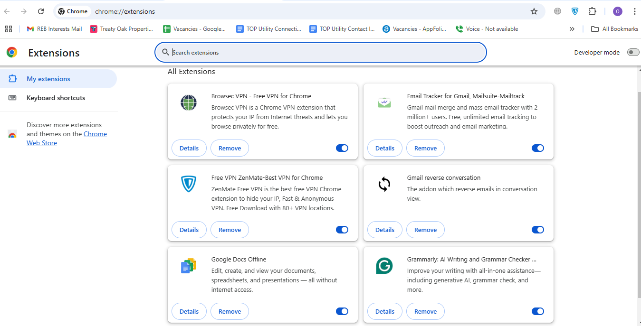Viewport: 641px width, 326px height.
Task: Open Treaty Oak Properties bookmark
Action: (122, 29)
